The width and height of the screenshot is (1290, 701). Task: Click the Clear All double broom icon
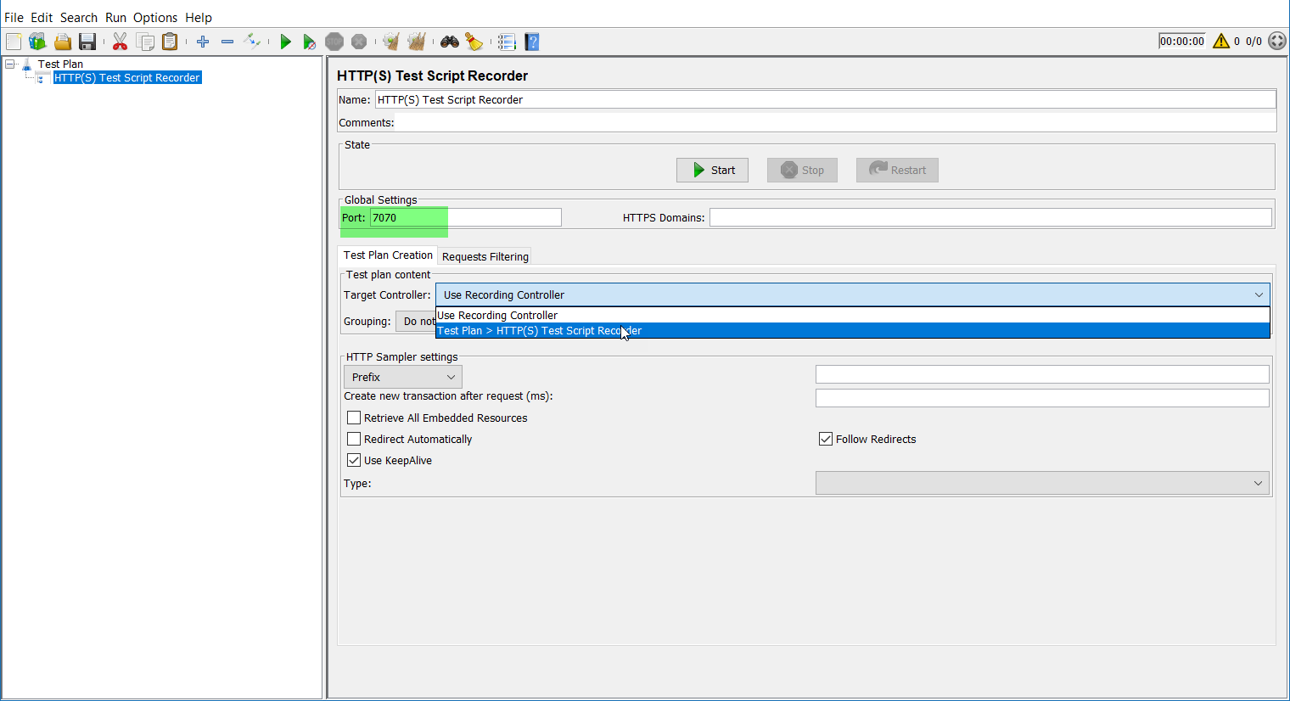tap(416, 42)
